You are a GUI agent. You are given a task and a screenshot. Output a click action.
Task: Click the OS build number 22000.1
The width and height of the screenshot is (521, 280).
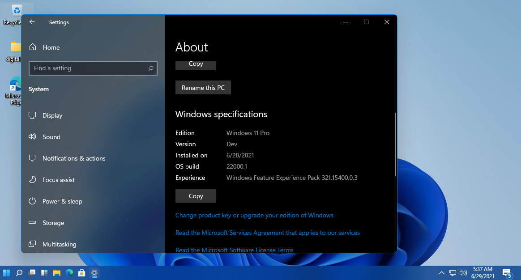coord(237,166)
